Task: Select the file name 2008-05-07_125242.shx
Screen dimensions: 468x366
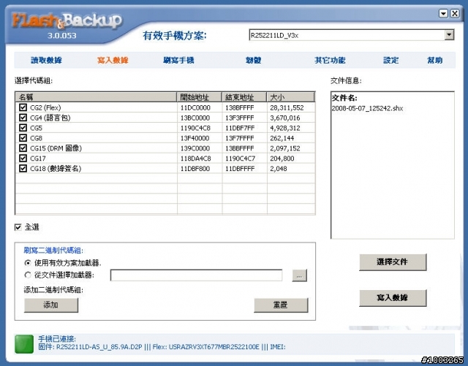Action: 367,108
